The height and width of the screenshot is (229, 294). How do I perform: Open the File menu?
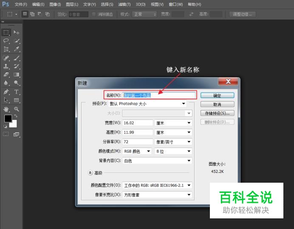[x=21, y=4]
